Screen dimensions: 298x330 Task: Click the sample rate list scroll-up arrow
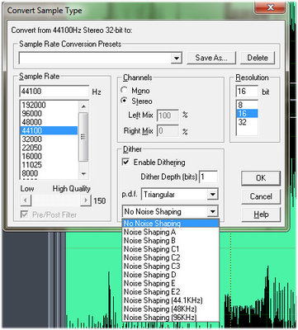[83, 106]
